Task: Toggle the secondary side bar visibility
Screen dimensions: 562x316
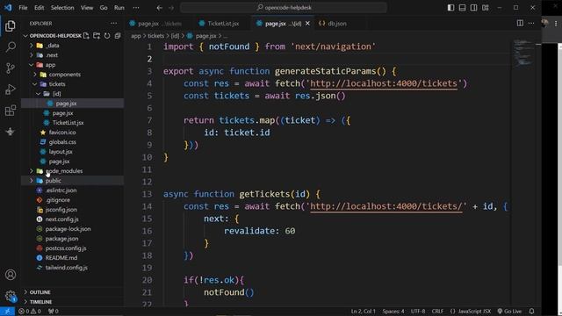Action: click(474, 8)
